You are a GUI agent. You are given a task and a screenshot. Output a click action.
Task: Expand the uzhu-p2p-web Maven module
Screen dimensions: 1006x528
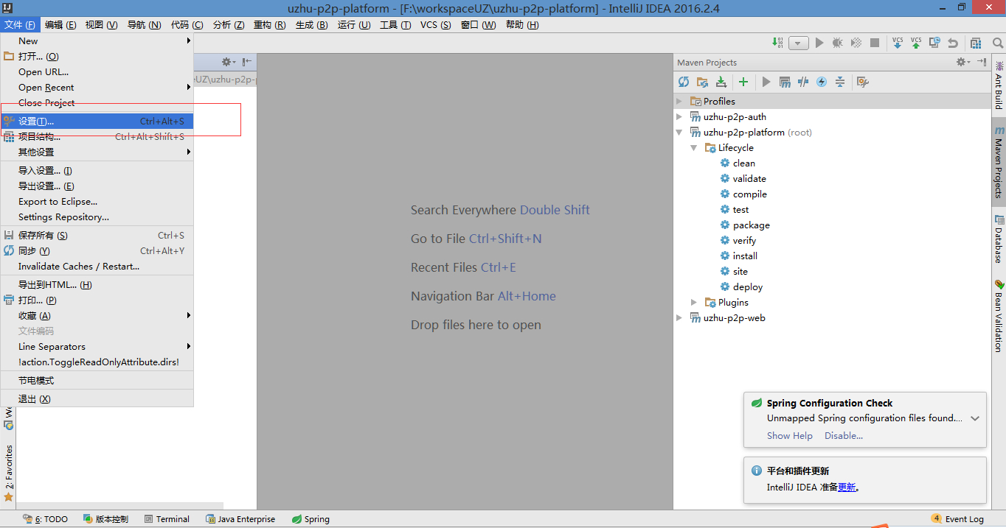(x=679, y=318)
